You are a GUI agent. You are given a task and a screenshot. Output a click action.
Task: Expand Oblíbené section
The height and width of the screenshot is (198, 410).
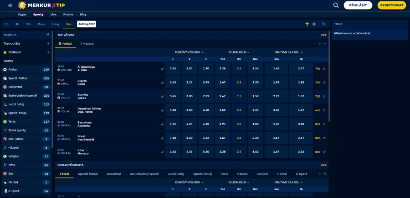[x=48, y=52]
